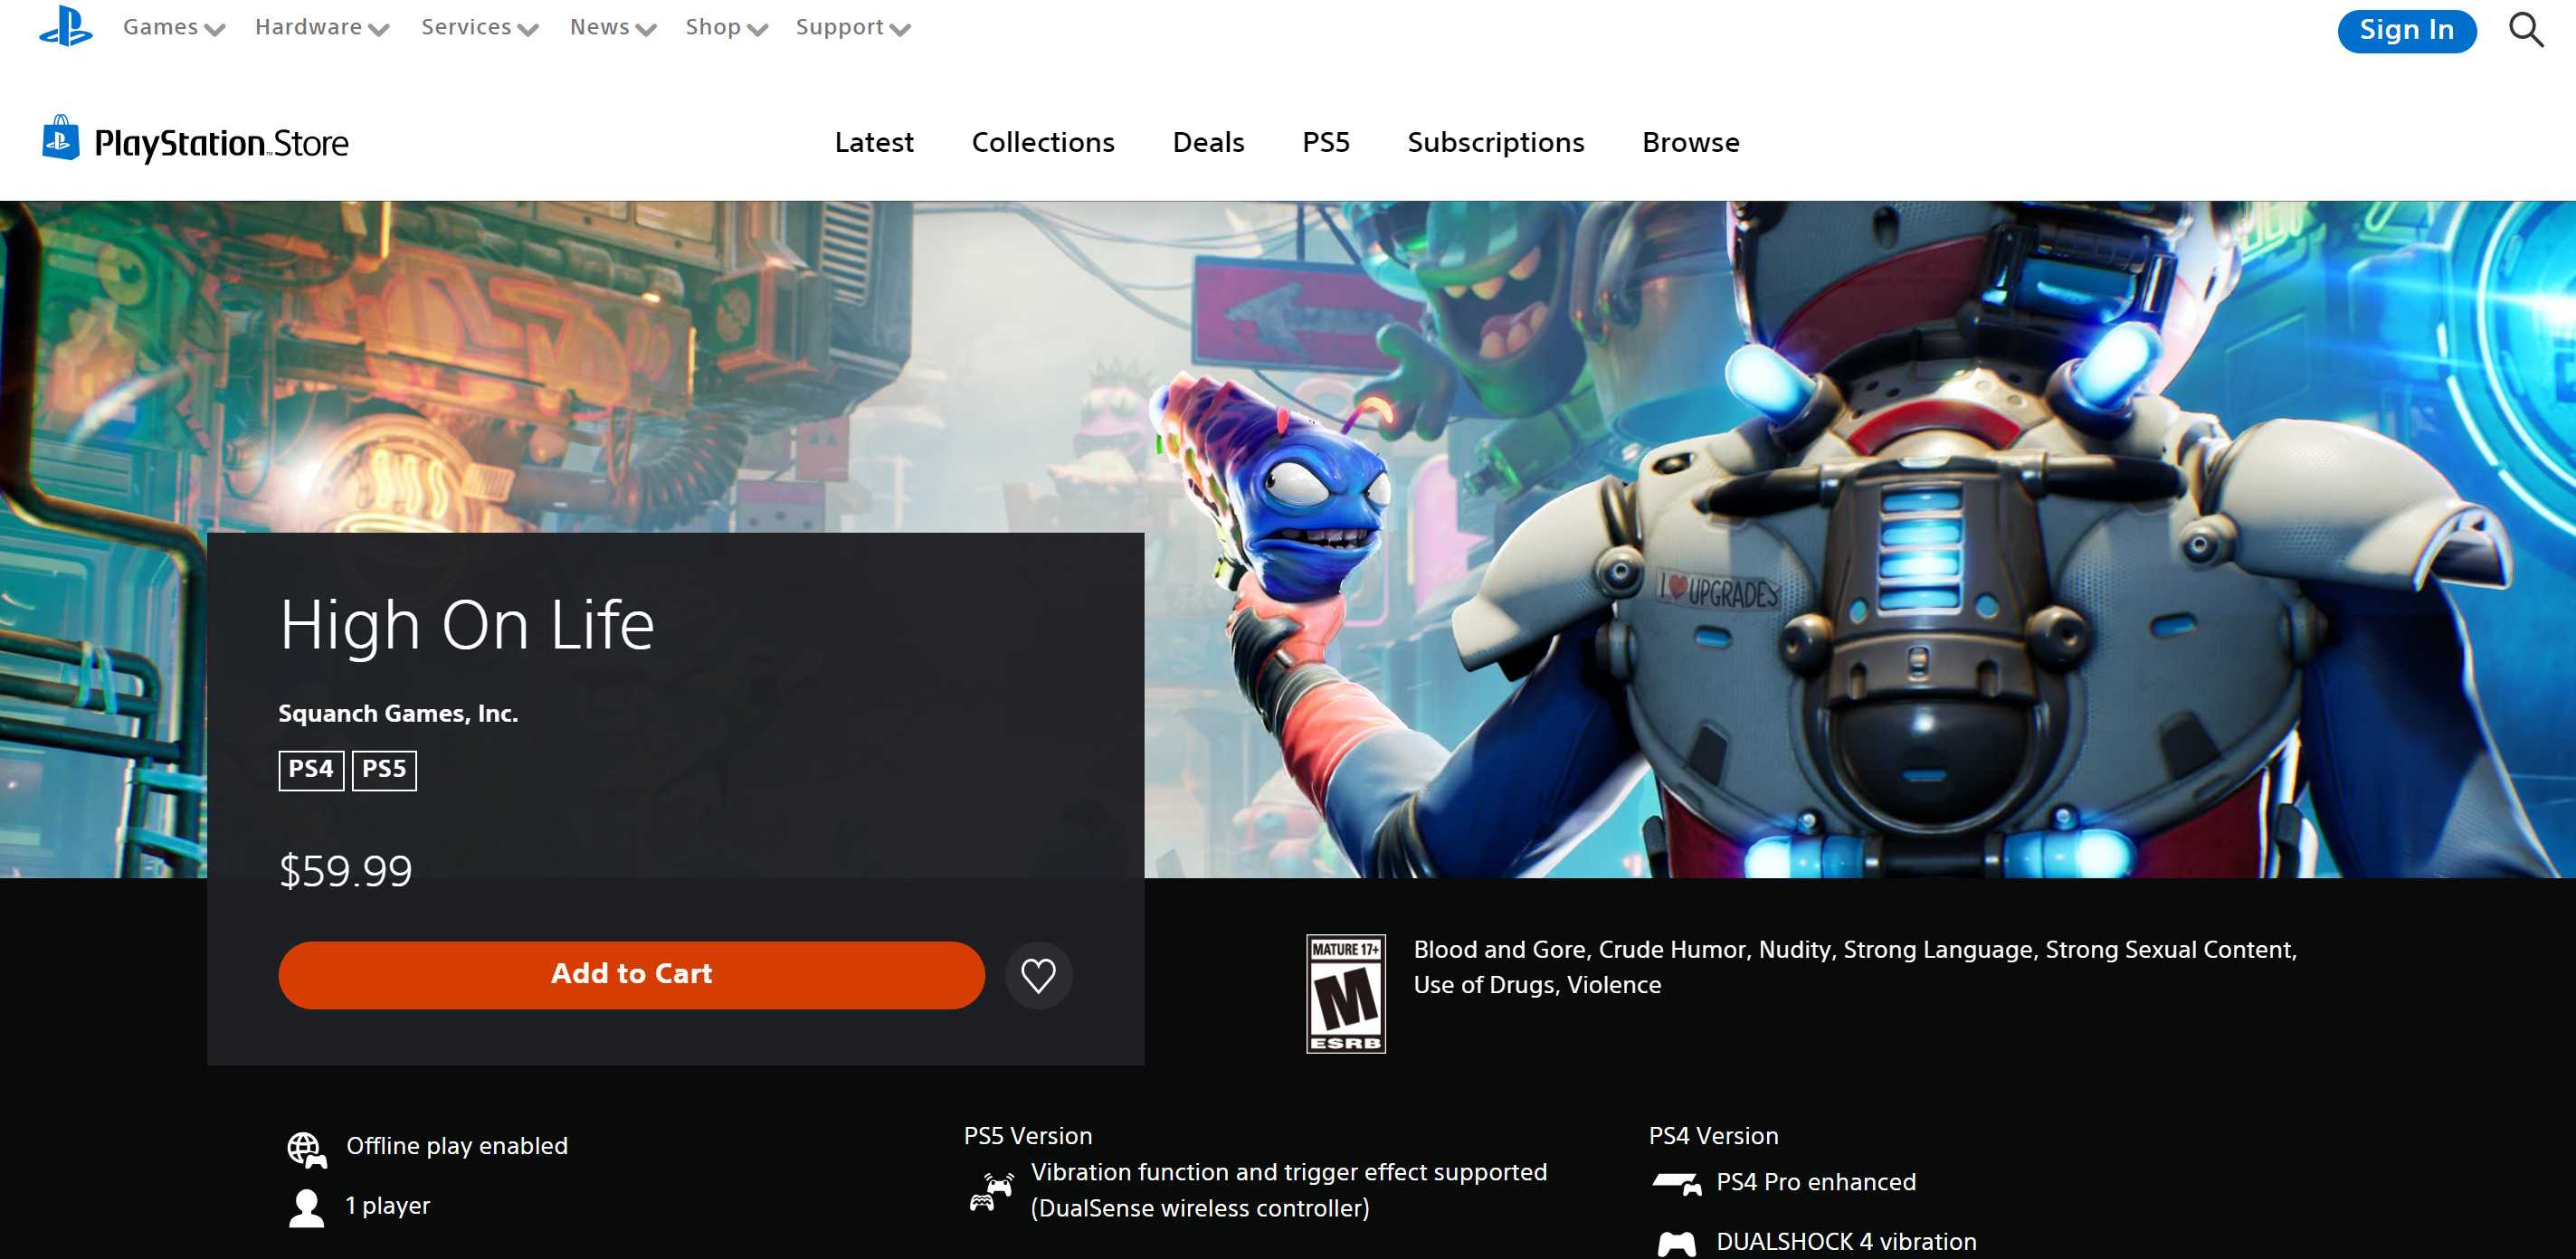Select the PS5 platform tag
Image resolution: width=2576 pixels, height=1259 pixels.
384,770
